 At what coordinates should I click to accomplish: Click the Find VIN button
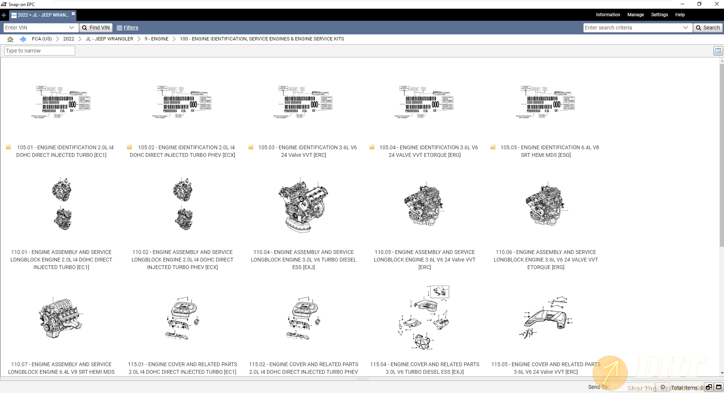click(96, 28)
